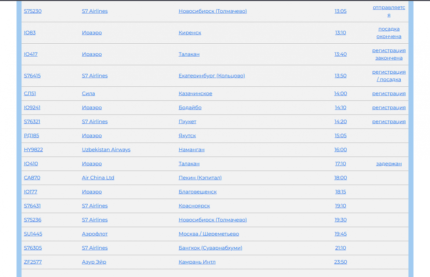This screenshot has width=430, height=277.
Task: Click the 14:00 departure time link
Action: (x=340, y=93)
